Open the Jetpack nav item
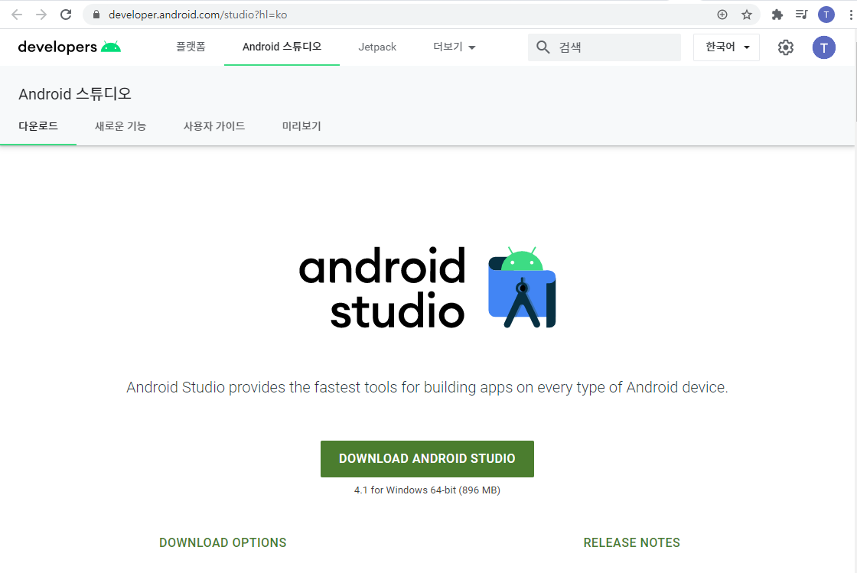This screenshot has height=573, width=857. click(x=377, y=47)
